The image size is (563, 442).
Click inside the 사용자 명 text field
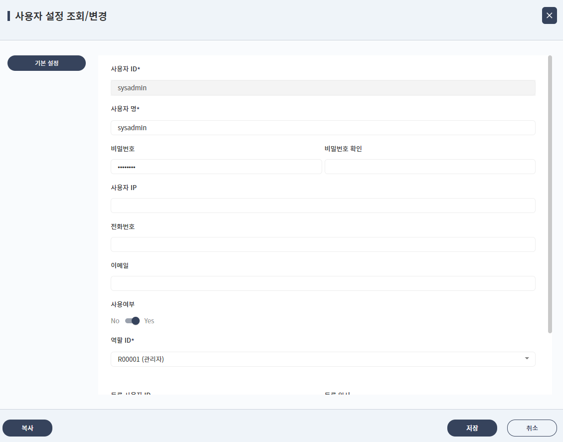click(x=323, y=127)
